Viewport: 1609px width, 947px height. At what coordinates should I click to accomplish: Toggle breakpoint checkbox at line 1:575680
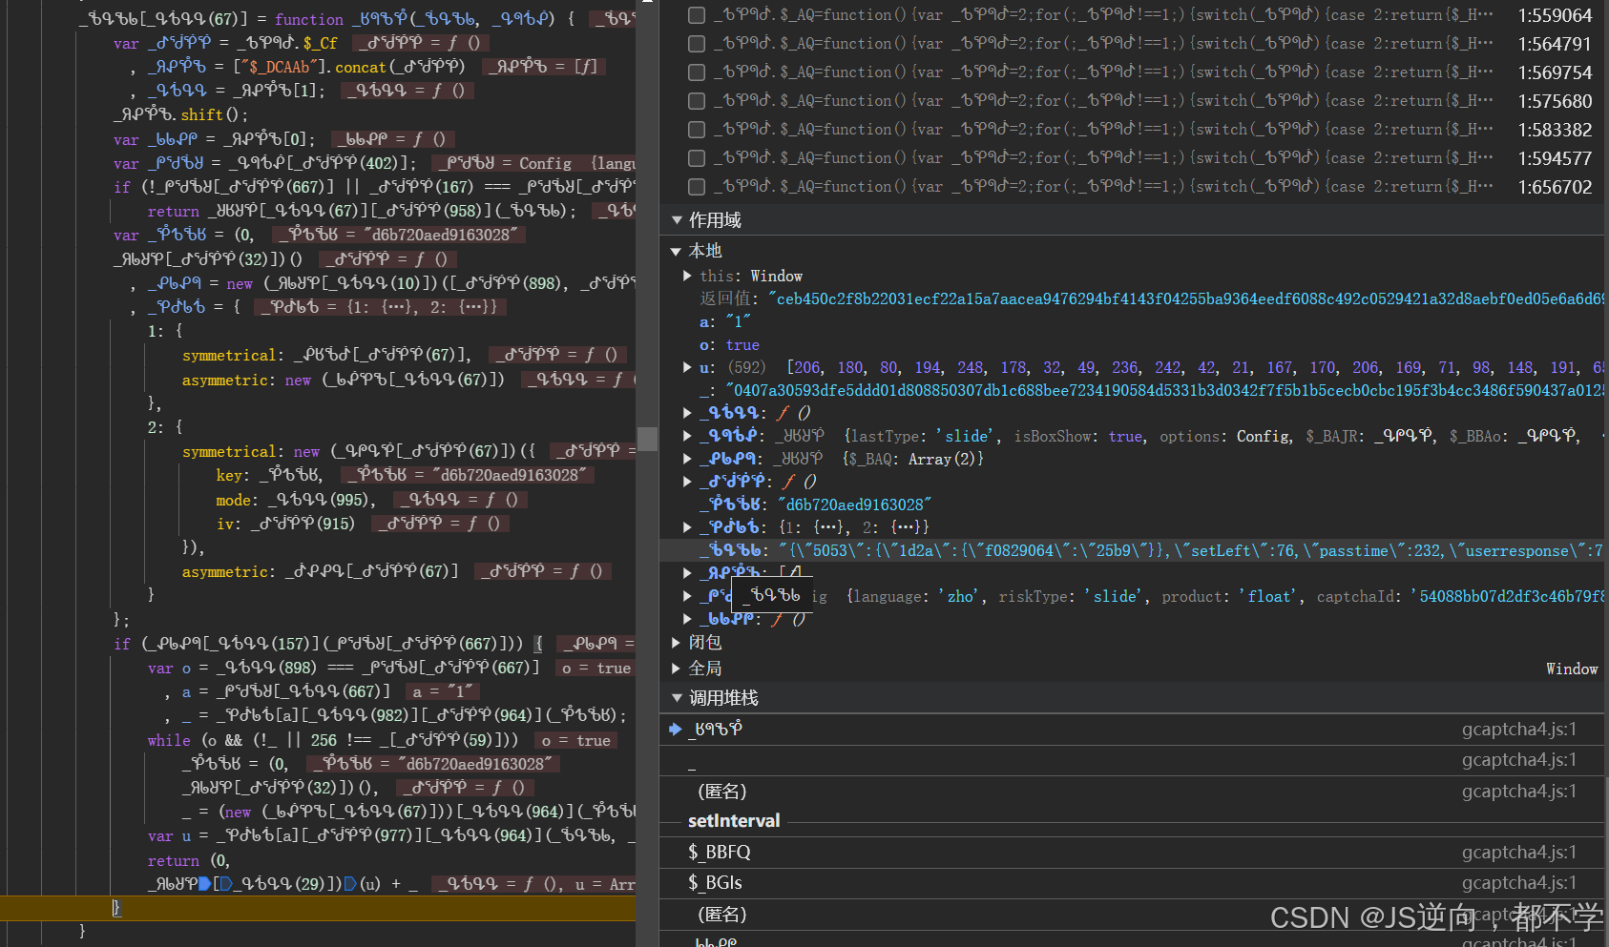pos(697,101)
